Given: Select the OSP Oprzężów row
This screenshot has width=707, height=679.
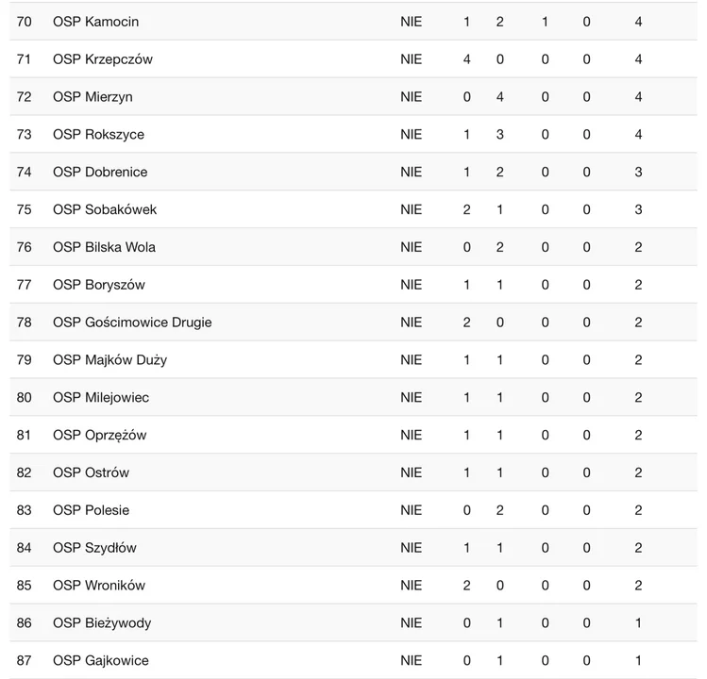Looking at the screenshot, I should click(353, 435).
